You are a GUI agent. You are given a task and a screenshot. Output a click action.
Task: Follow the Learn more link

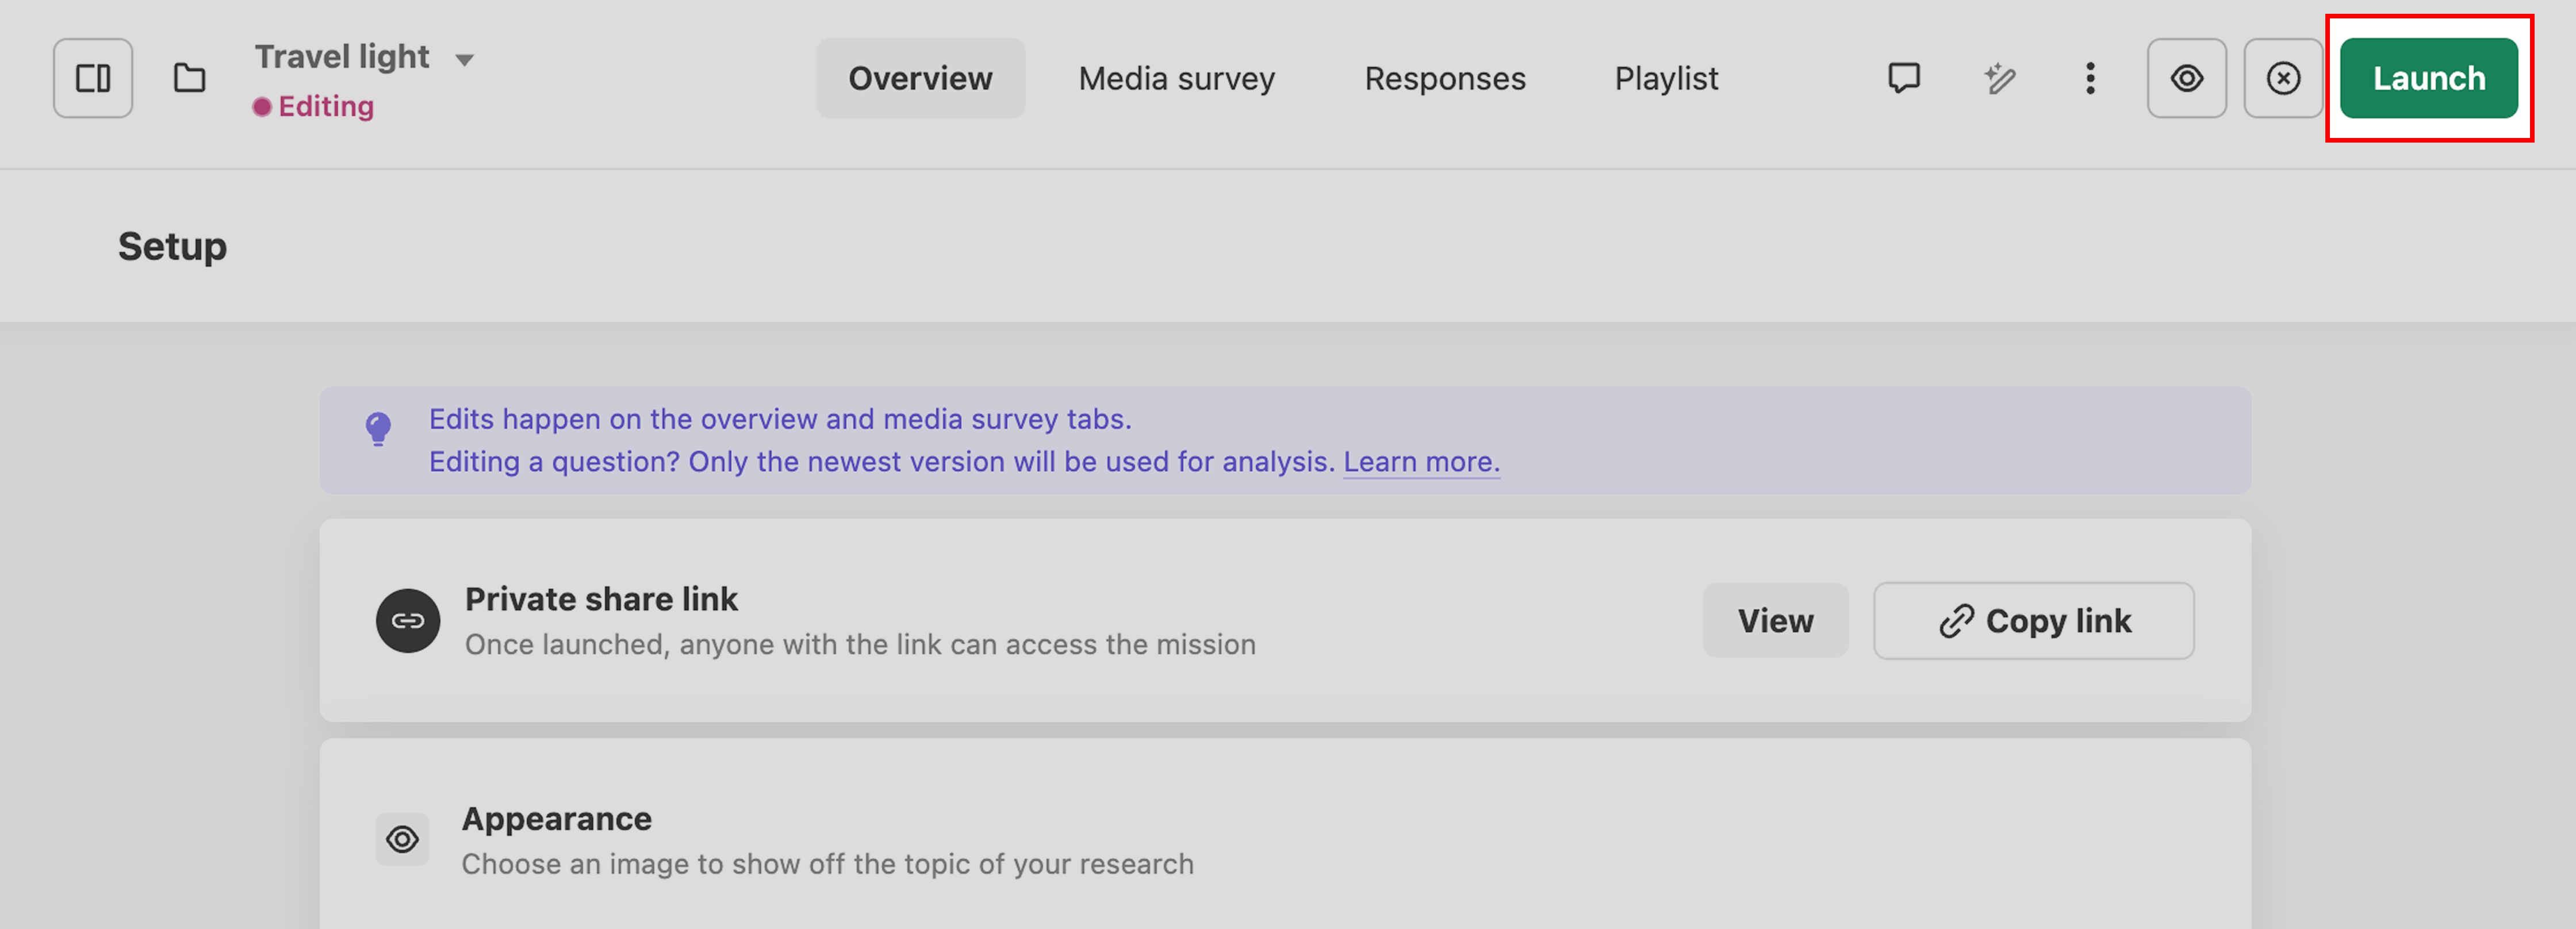(x=1420, y=462)
